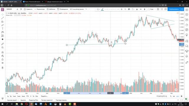The height and width of the screenshot is (106, 189).
Task: Open the chart properties gear
Action: 158,9
